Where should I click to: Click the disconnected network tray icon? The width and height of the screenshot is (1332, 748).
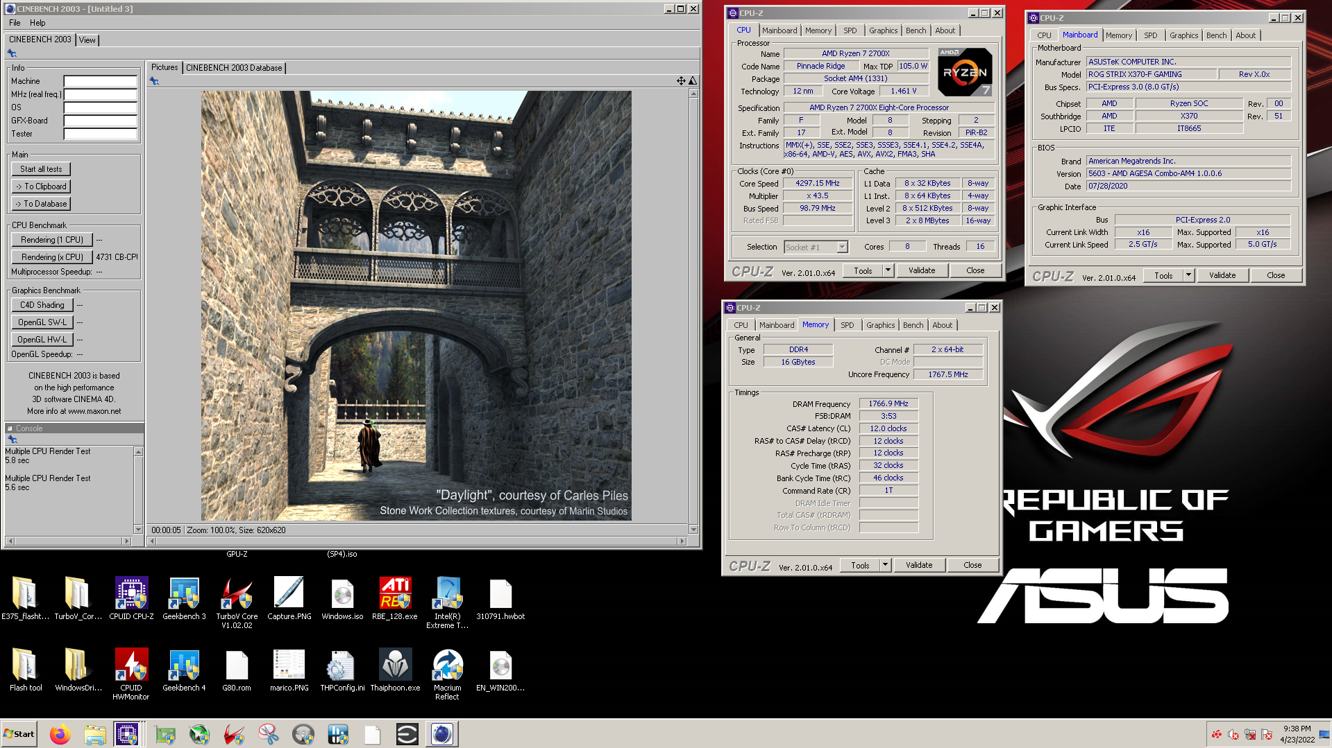coord(1250,734)
